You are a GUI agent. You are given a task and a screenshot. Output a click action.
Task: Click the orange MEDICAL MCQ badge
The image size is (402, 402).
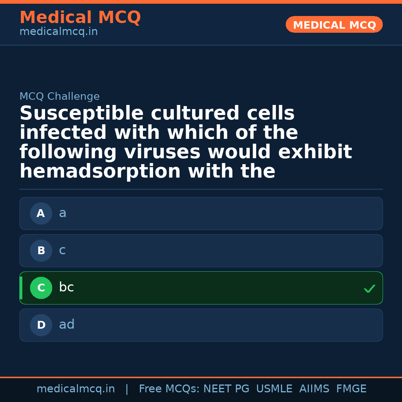[x=334, y=25]
